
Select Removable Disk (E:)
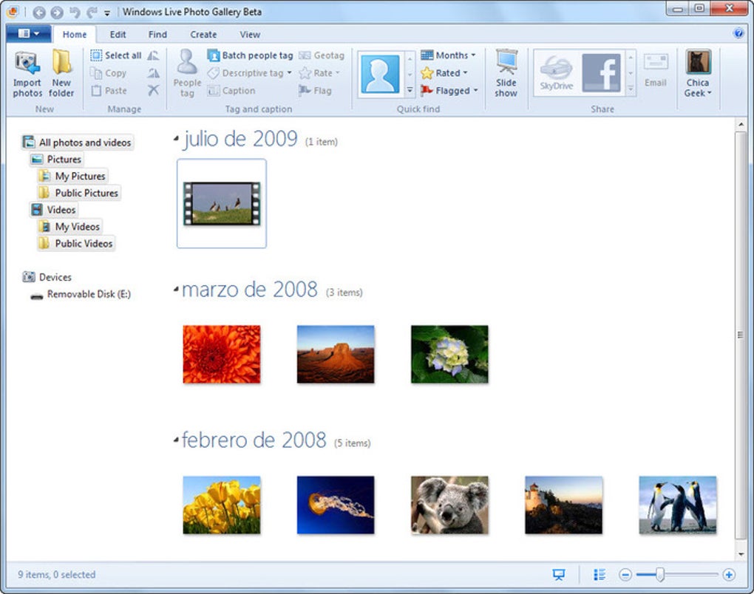pyautogui.click(x=81, y=294)
